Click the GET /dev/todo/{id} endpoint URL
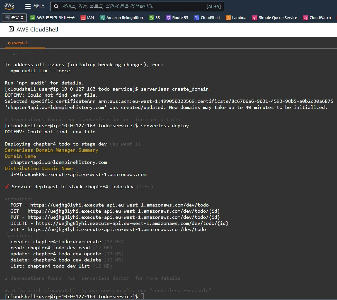 pos(124,211)
